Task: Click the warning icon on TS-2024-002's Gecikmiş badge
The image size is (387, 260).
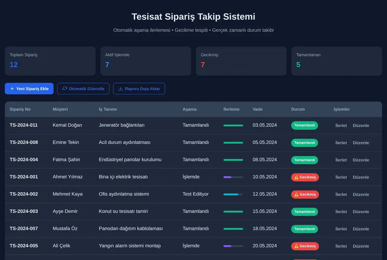Action: [x=296, y=195]
